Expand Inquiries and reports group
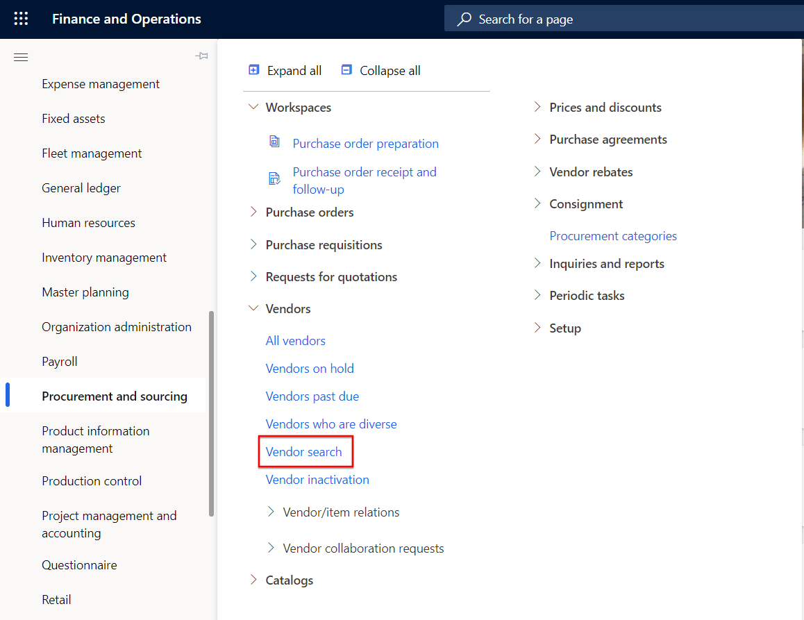This screenshot has width=804, height=620. point(537,263)
